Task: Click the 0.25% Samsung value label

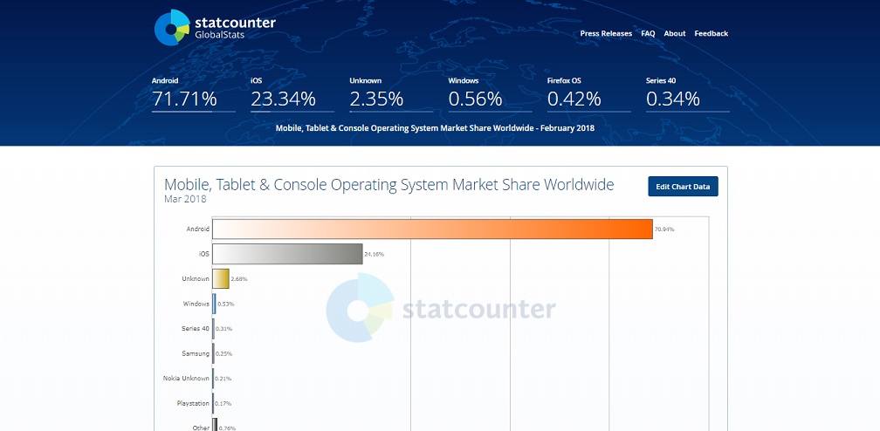Action: tap(223, 353)
